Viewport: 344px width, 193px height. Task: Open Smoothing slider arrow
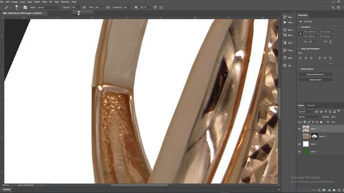(x=131, y=8)
